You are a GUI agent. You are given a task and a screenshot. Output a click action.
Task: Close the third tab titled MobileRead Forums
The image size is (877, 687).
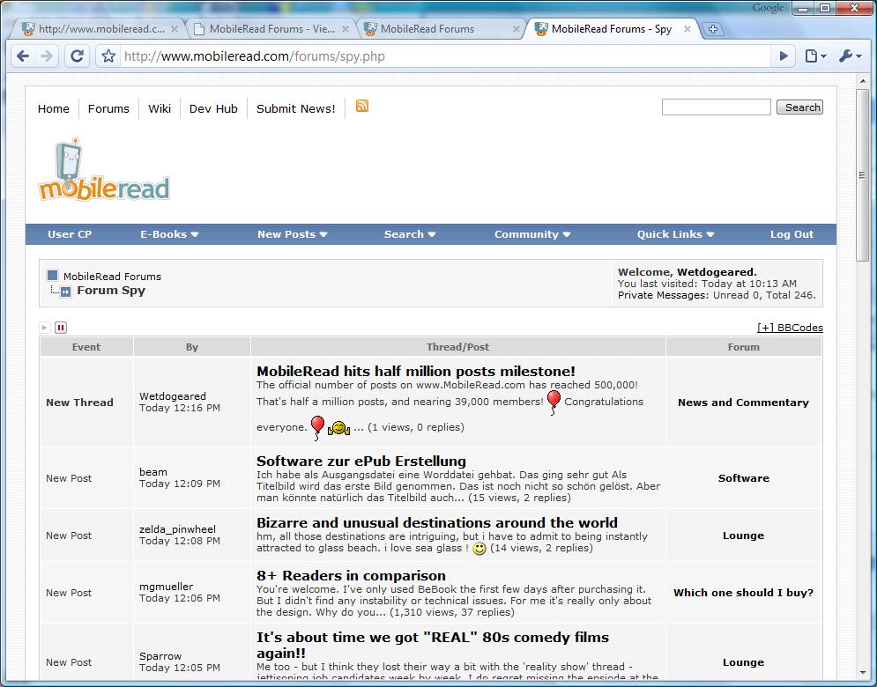pyautogui.click(x=517, y=29)
